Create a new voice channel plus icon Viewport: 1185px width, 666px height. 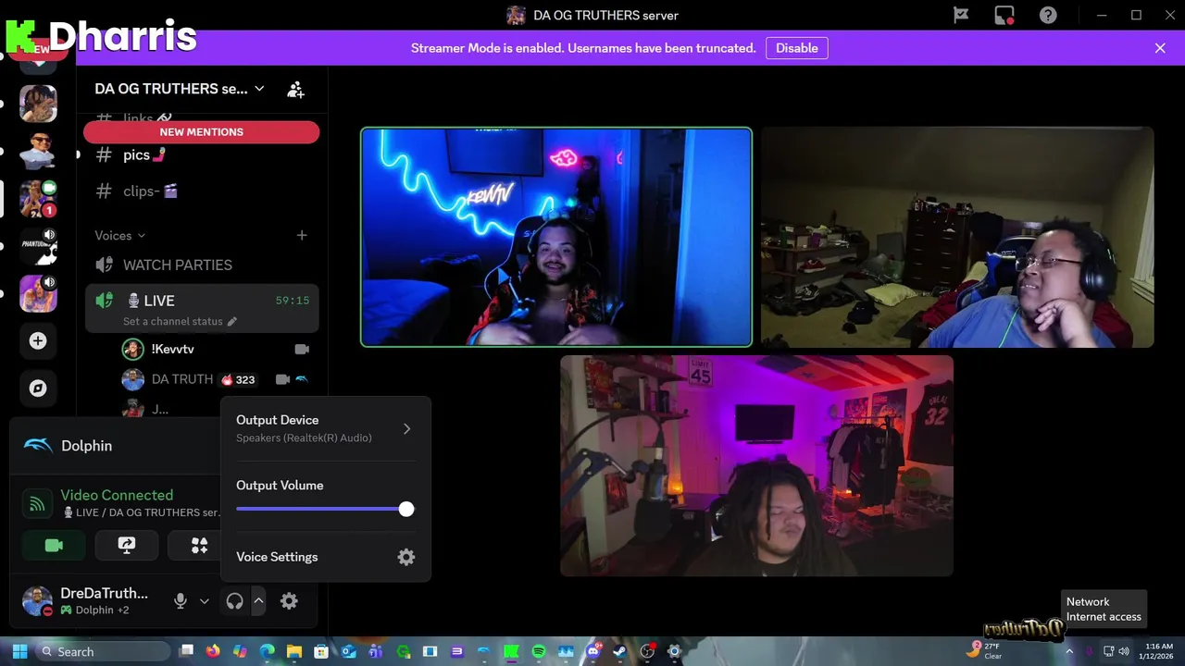click(302, 235)
